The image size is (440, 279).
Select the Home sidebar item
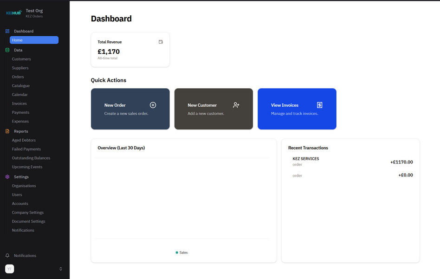tap(34, 40)
